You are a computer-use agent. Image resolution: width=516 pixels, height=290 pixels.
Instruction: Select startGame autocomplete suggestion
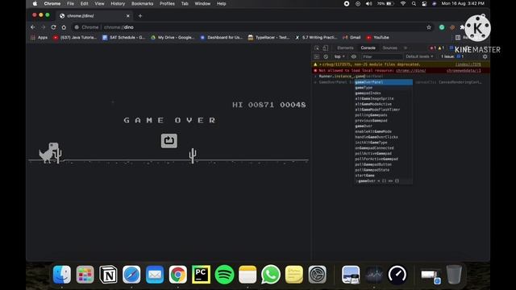click(x=384, y=176)
